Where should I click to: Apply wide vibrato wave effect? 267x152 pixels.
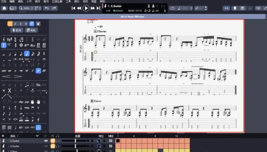click(x=44, y=91)
